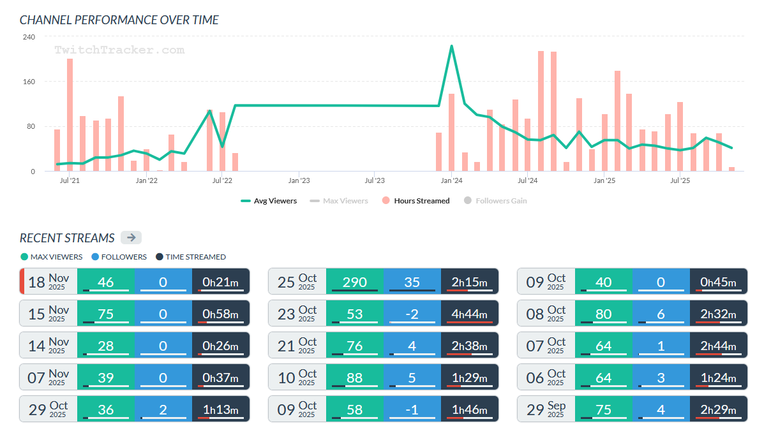Open the 18 Nov 2025 stream
Screen dimensions: 771x440
point(135,281)
